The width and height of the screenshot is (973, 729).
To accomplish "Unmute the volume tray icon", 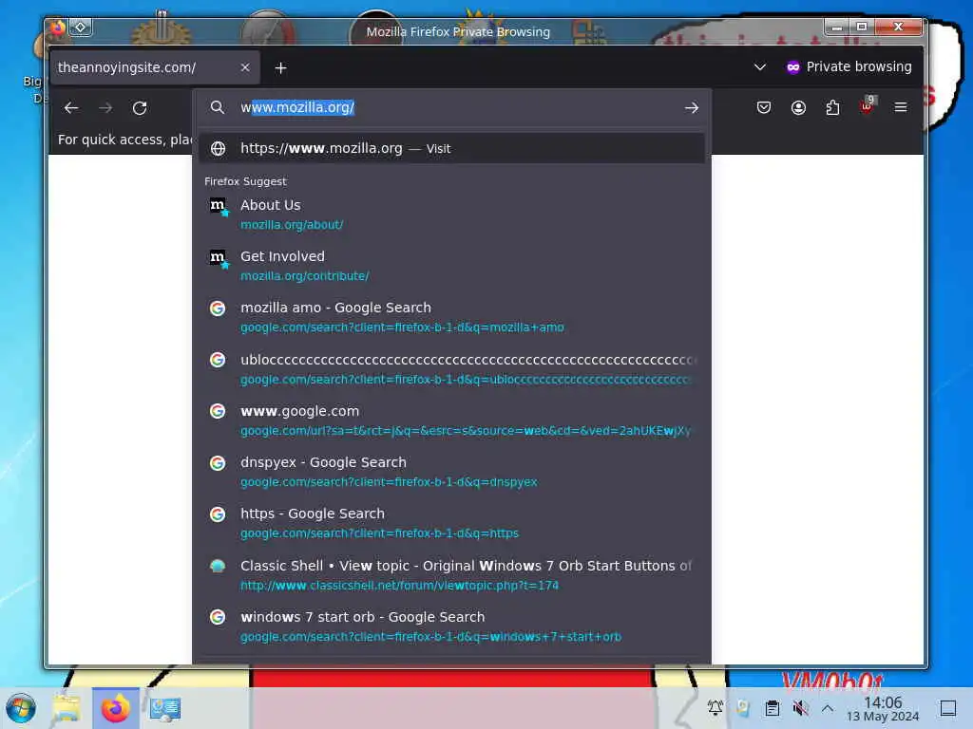I will click(800, 708).
